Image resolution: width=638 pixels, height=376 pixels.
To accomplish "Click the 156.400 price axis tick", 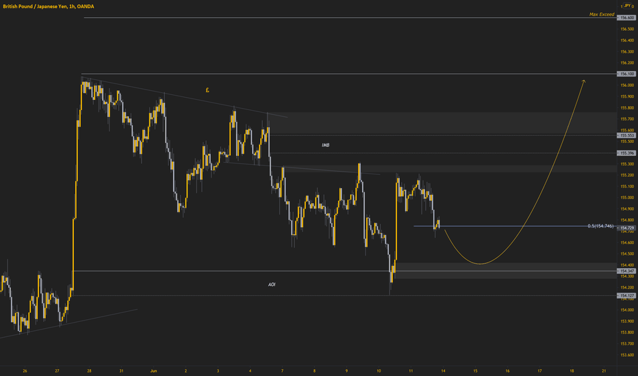I will [627, 40].
